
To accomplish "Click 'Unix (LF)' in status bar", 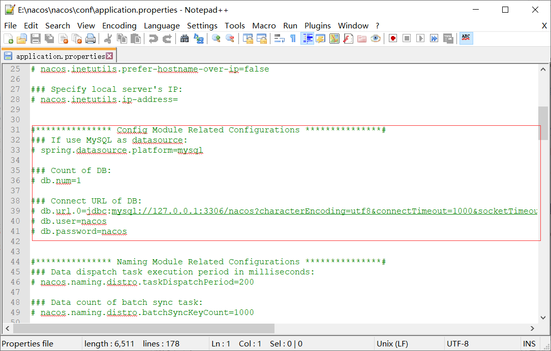I will 392,343.
